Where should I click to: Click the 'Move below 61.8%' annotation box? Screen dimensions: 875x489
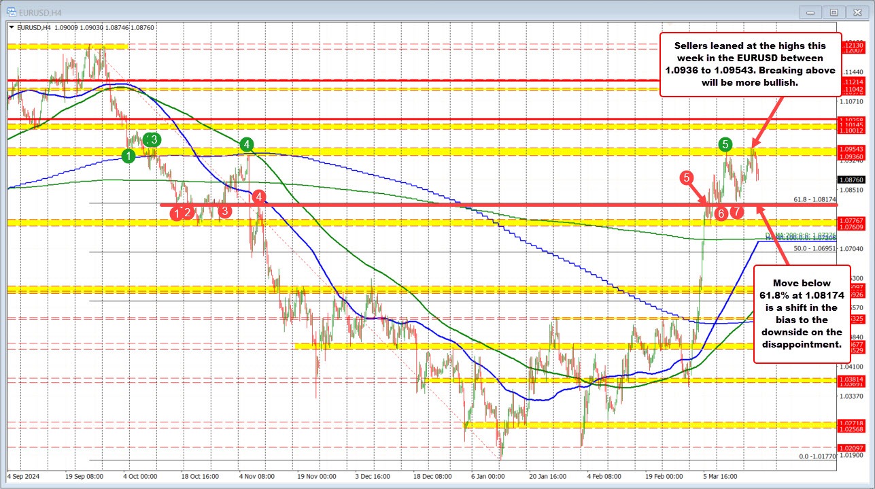tap(801, 313)
